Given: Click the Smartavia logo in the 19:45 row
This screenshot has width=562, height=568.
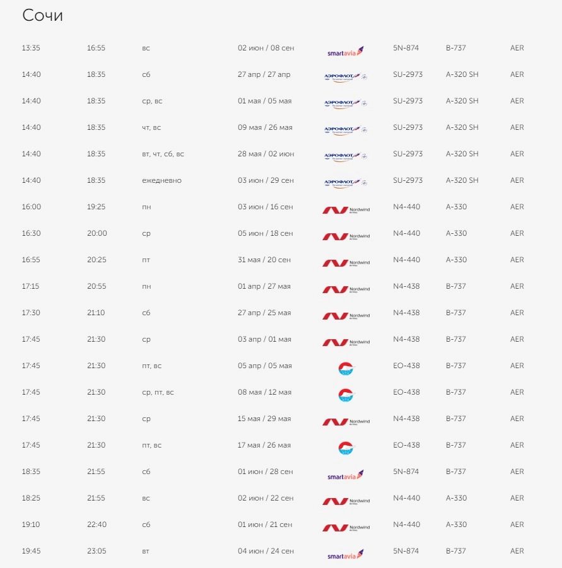Looking at the screenshot, I should tap(346, 553).
